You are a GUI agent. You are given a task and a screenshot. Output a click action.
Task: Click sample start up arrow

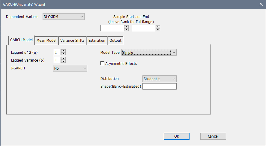click(x=126, y=27)
